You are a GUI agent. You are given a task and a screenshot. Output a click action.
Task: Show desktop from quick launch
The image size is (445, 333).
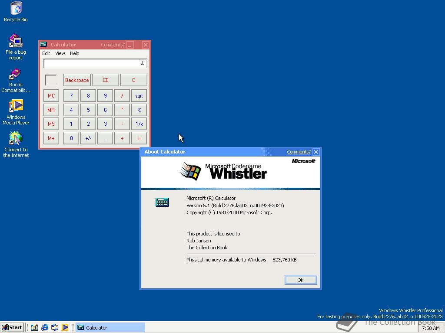[35, 327]
